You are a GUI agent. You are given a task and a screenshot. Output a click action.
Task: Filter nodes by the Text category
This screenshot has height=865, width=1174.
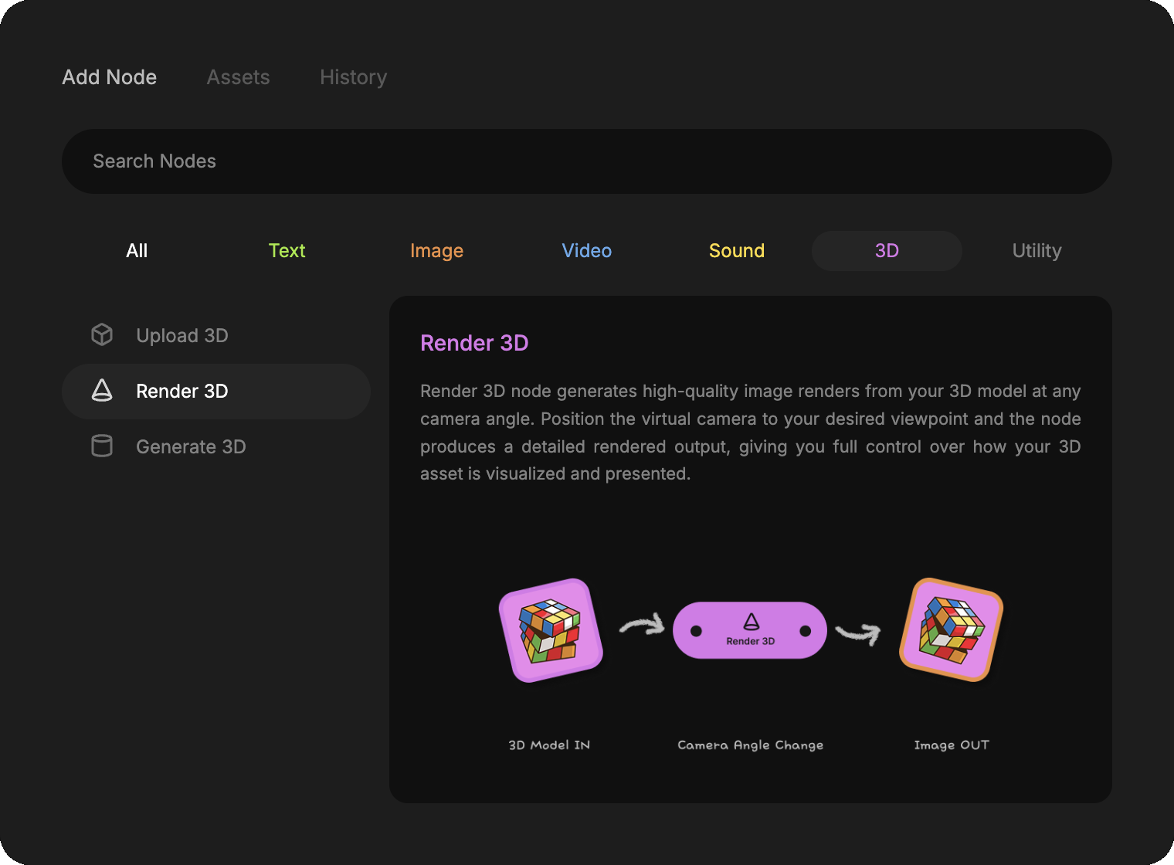pos(287,251)
